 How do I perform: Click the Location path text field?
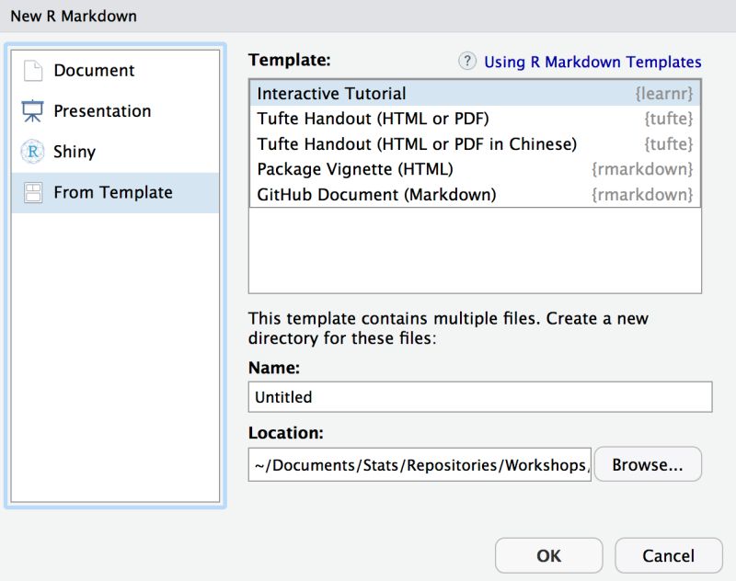point(420,464)
